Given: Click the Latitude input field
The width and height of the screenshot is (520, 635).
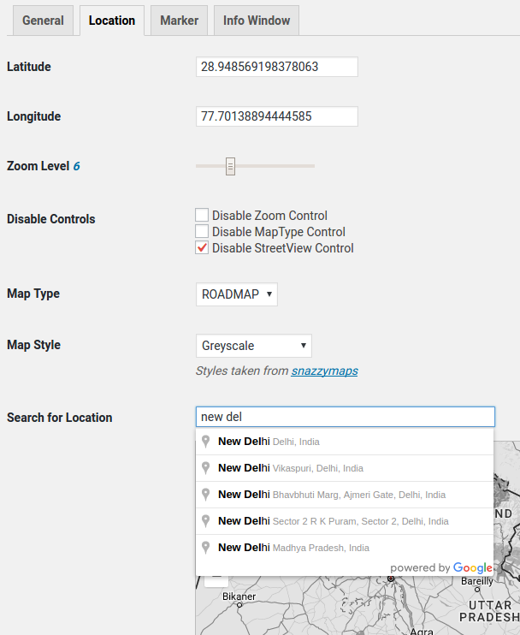Looking at the screenshot, I should pos(277,67).
